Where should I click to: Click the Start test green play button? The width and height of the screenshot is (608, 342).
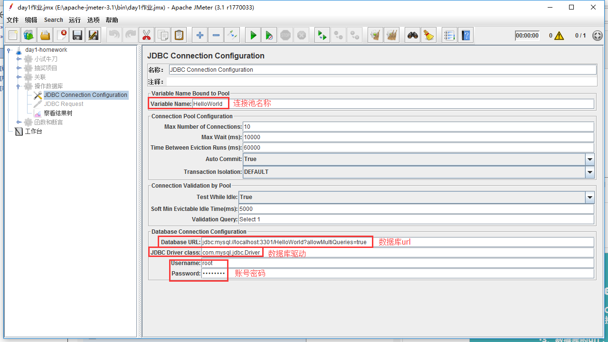(253, 35)
